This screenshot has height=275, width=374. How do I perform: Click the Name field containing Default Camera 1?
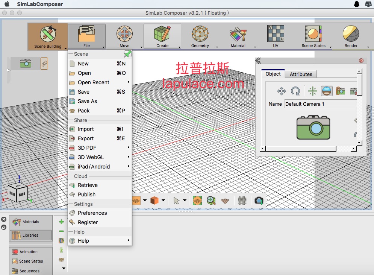click(320, 104)
